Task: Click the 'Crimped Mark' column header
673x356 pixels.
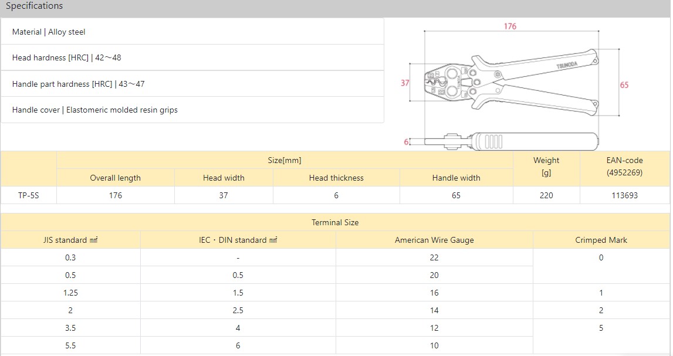Action: click(x=601, y=240)
